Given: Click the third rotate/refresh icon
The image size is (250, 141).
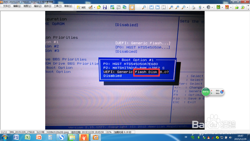Looking at the screenshot, I should coord(163,7).
